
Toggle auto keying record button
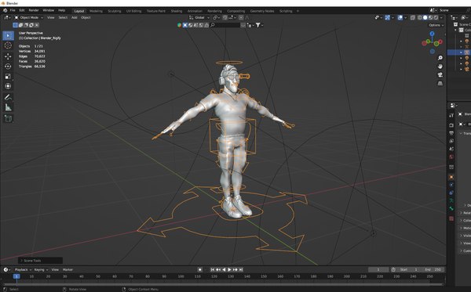(199, 269)
